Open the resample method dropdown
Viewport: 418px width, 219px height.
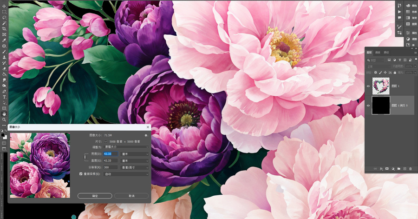126,174
